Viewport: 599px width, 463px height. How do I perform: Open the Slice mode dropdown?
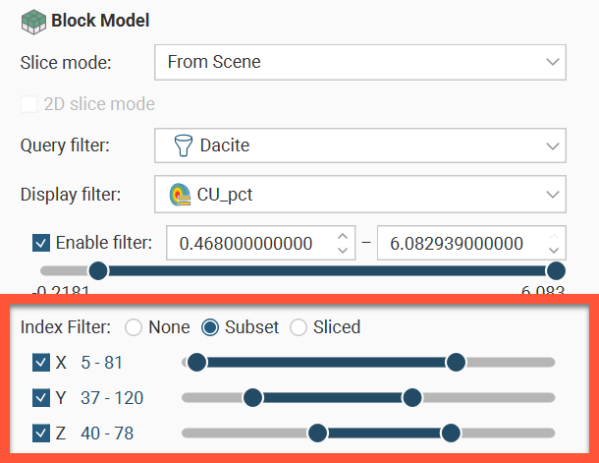click(x=359, y=62)
